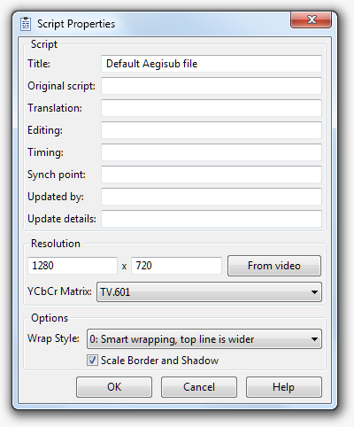Select the Updated by field
The image size is (354, 427).
(x=212, y=197)
